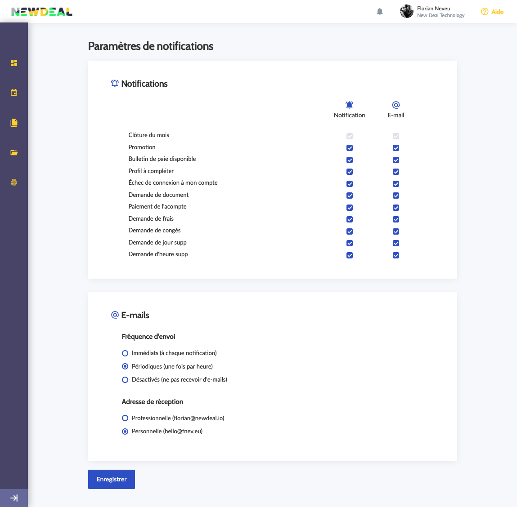Open the notifications bell in header
517x507 pixels.
pyautogui.click(x=380, y=12)
